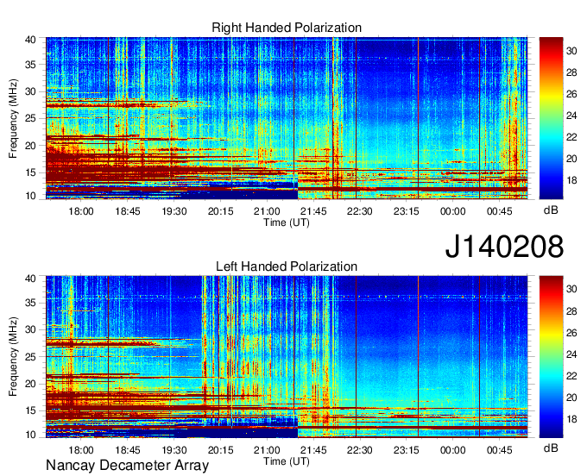Click the "Frequency (MHz)" label of Left Handed plot

click(13, 357)
